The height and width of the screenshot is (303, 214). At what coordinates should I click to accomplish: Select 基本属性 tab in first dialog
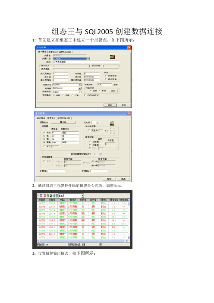tap(42, 52)
